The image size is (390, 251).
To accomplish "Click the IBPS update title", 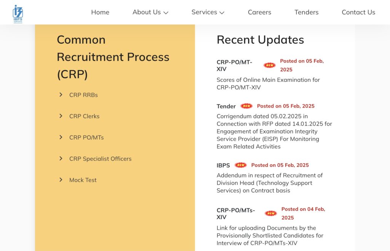I will [x=223, y=165].
